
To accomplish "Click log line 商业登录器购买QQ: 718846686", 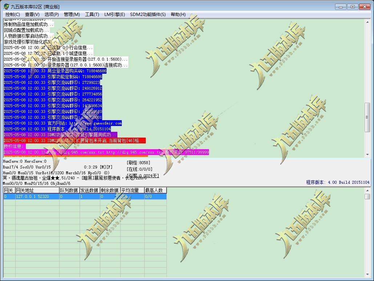I will (55, 71).
